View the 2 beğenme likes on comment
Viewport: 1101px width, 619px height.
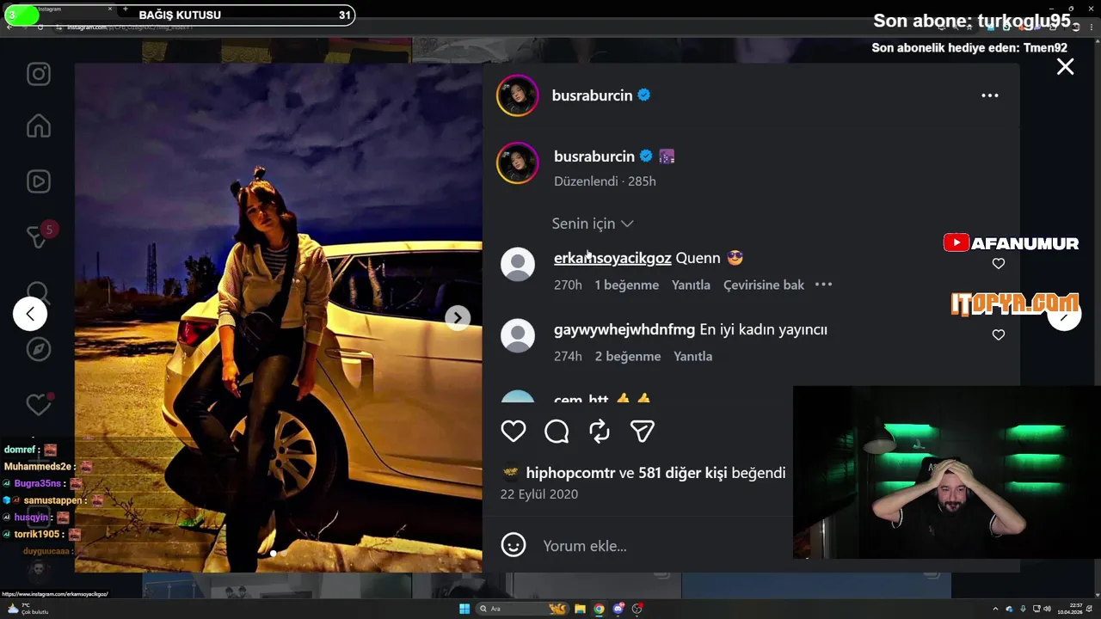point(628,356)
